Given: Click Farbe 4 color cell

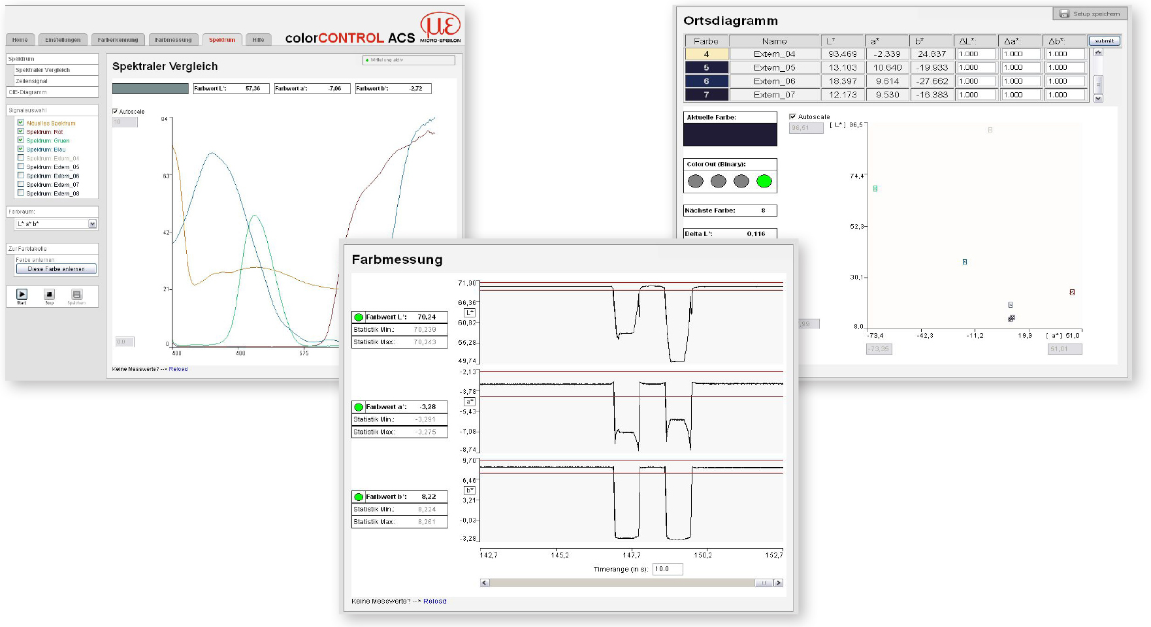Looking at the screenshot, I should [706, 54].
